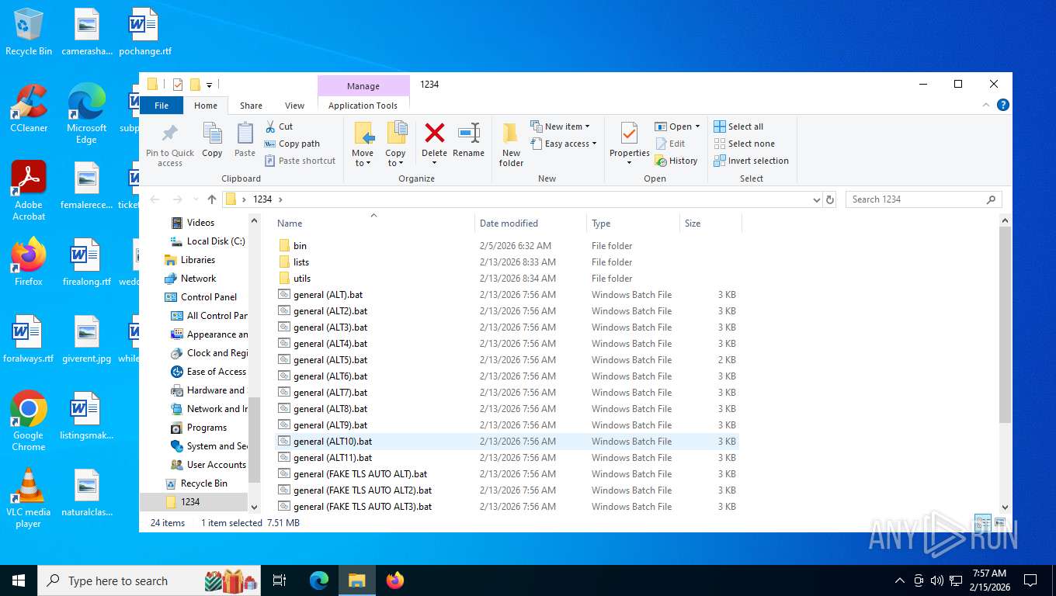
Task: Select Network in navigation pane
Action: tap(199, 279)
